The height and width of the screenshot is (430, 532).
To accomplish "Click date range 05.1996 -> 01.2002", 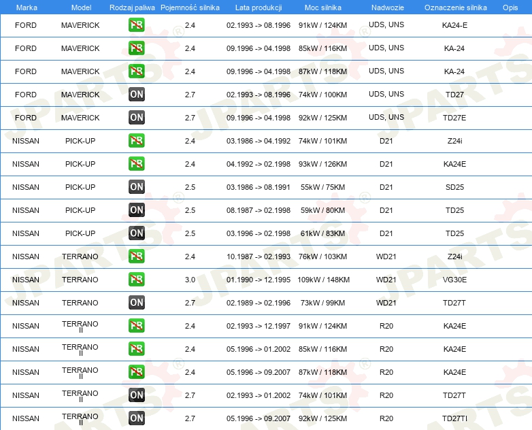I will tap(259, 349).
